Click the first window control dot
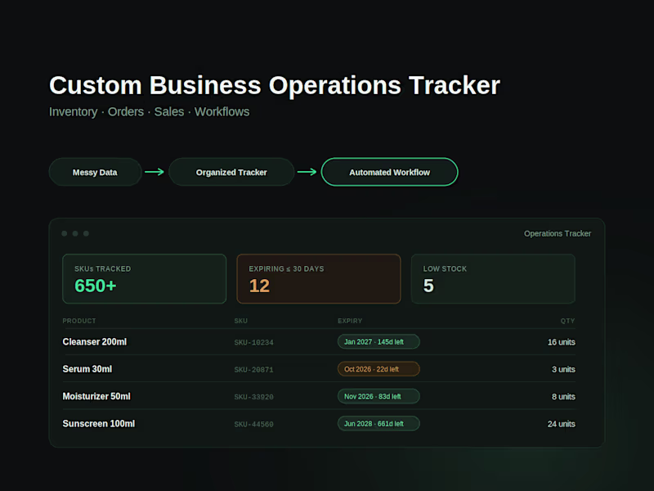Screen dimensions: 654x491 tap(65, 233)
